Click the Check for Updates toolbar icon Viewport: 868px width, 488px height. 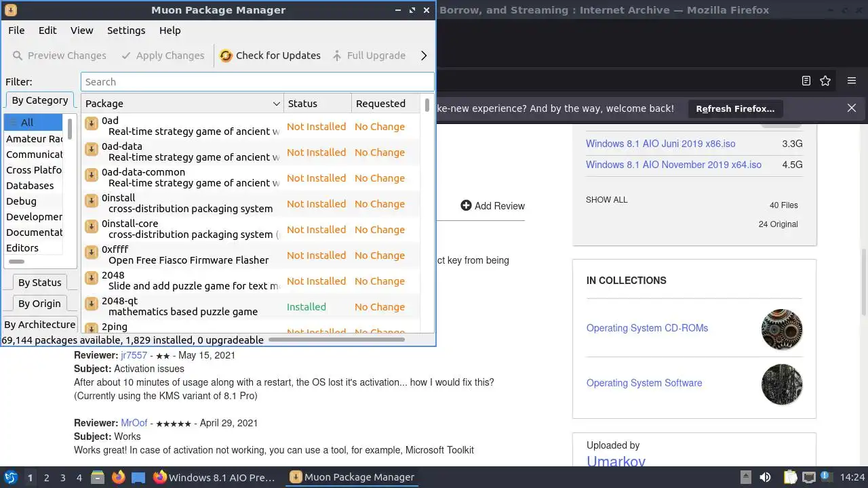[226, 56]
